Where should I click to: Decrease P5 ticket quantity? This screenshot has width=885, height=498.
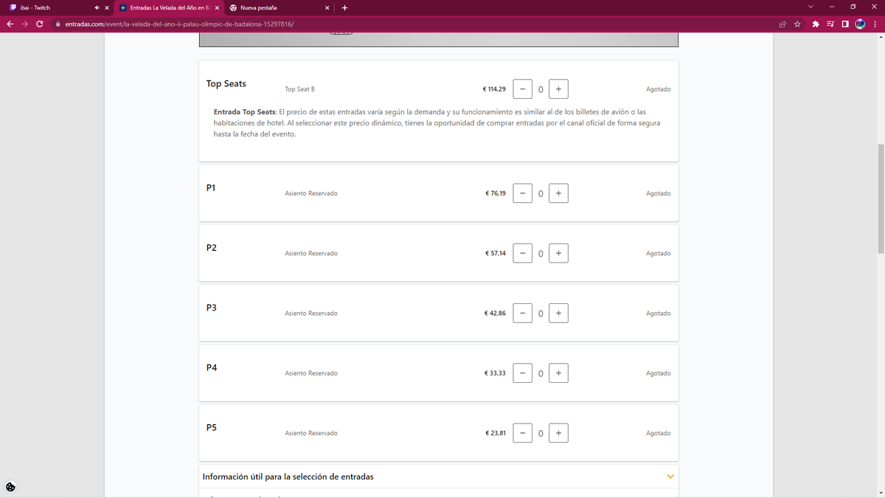point(522,433)
